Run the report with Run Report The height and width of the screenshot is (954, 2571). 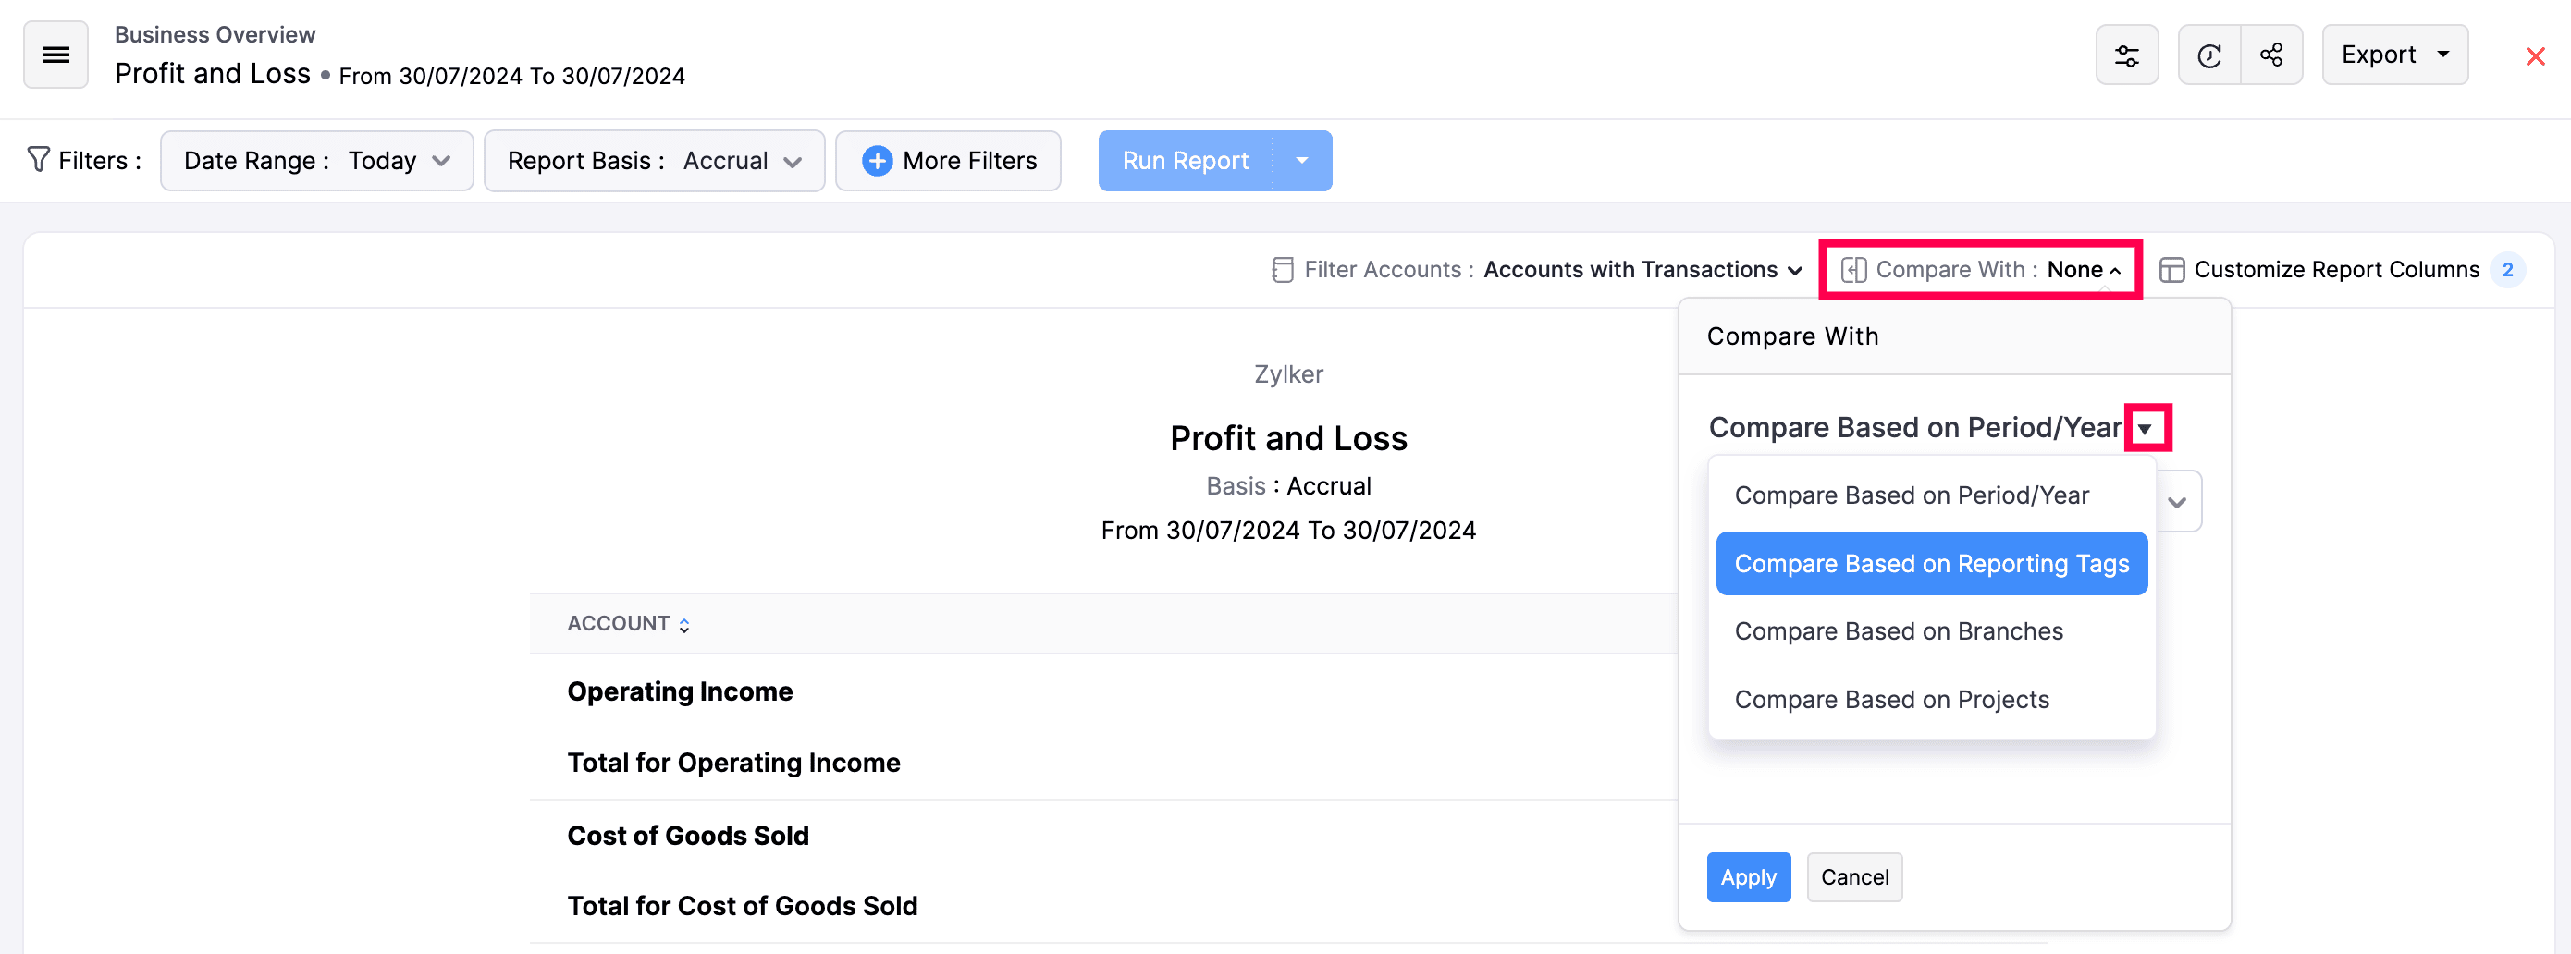1185,160
